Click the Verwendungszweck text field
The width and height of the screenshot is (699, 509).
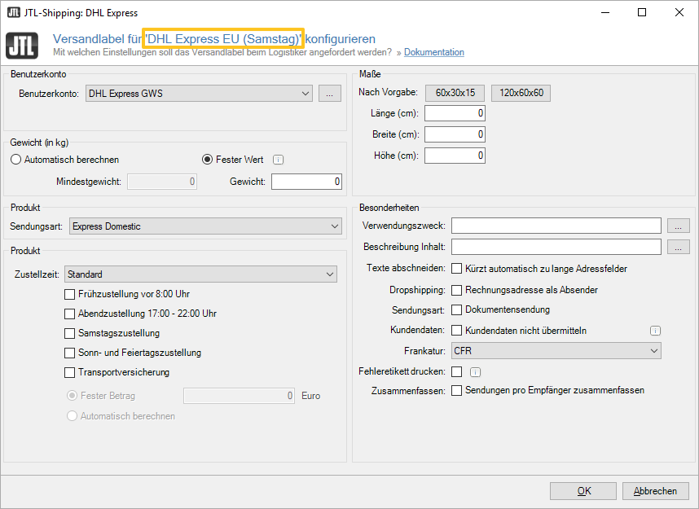556,226
